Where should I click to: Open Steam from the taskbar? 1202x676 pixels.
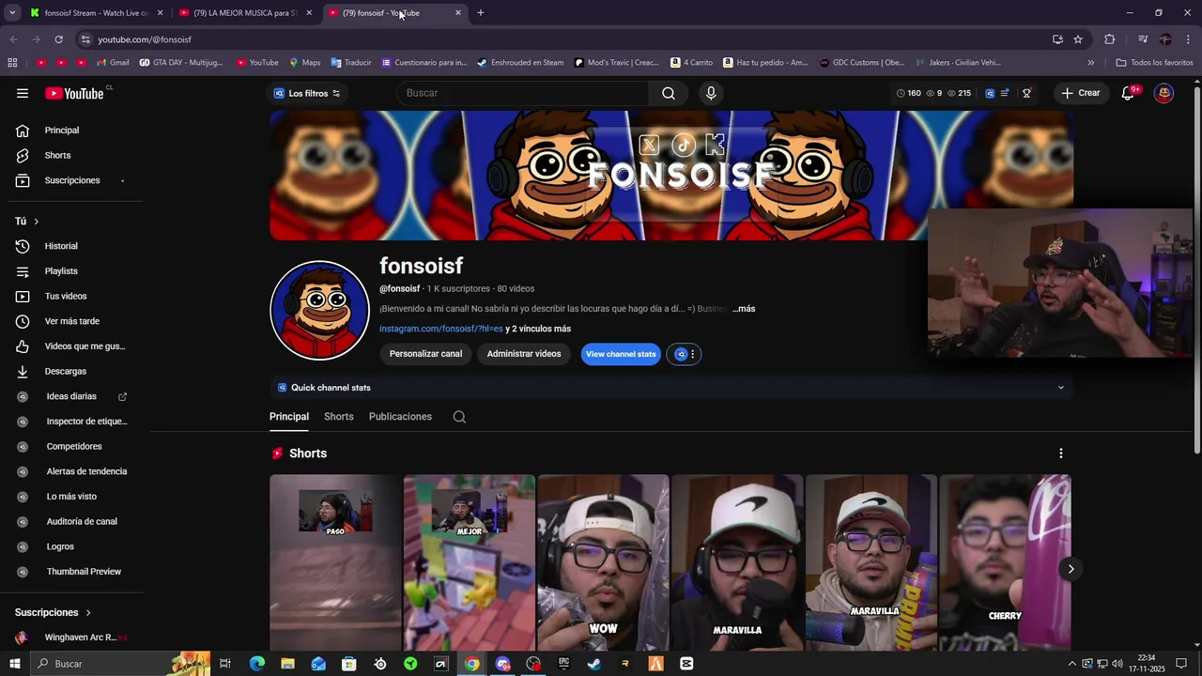pos(594,664)
